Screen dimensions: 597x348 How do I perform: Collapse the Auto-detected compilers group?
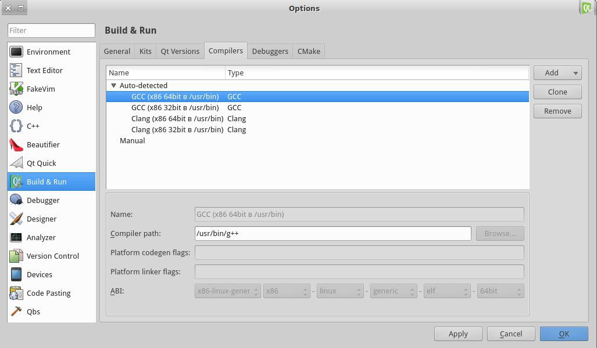(x=113, y=85)
